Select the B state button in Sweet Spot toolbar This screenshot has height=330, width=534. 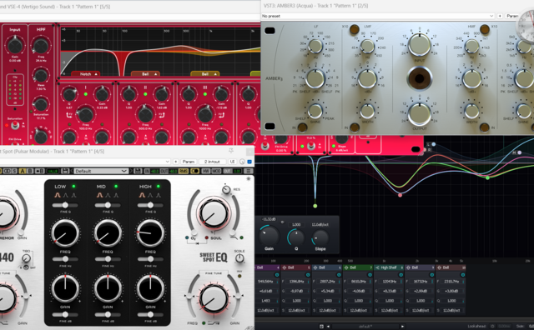click(30, 171)
